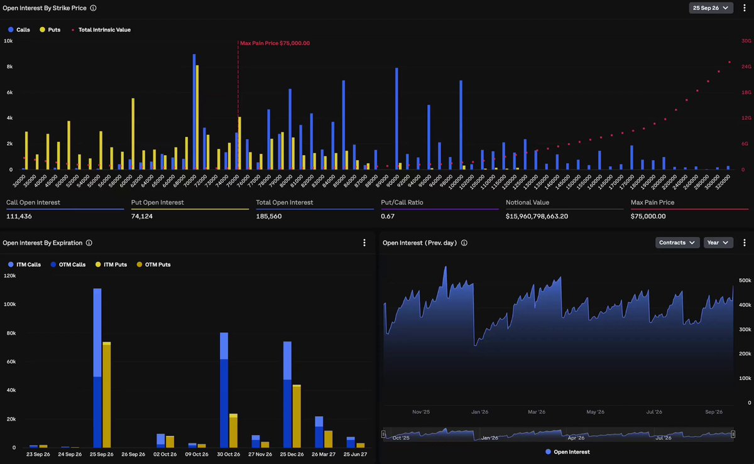Toggle ITM Calls in the expiration legend

point(25,264)
